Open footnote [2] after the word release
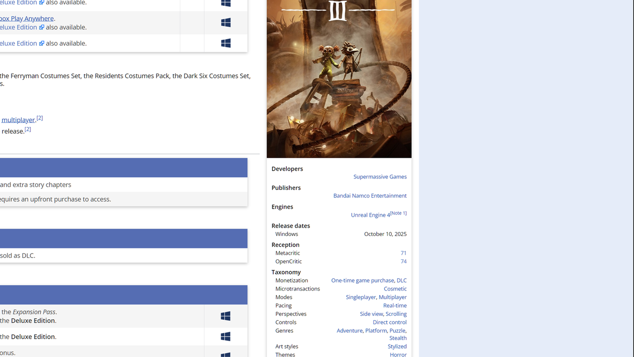 pyautogui.click(x=28, y=129)
